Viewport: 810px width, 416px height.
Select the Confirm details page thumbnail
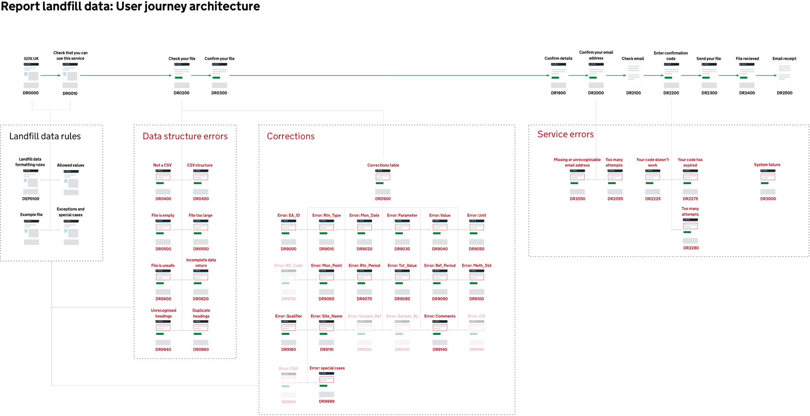tap(558, 75)
